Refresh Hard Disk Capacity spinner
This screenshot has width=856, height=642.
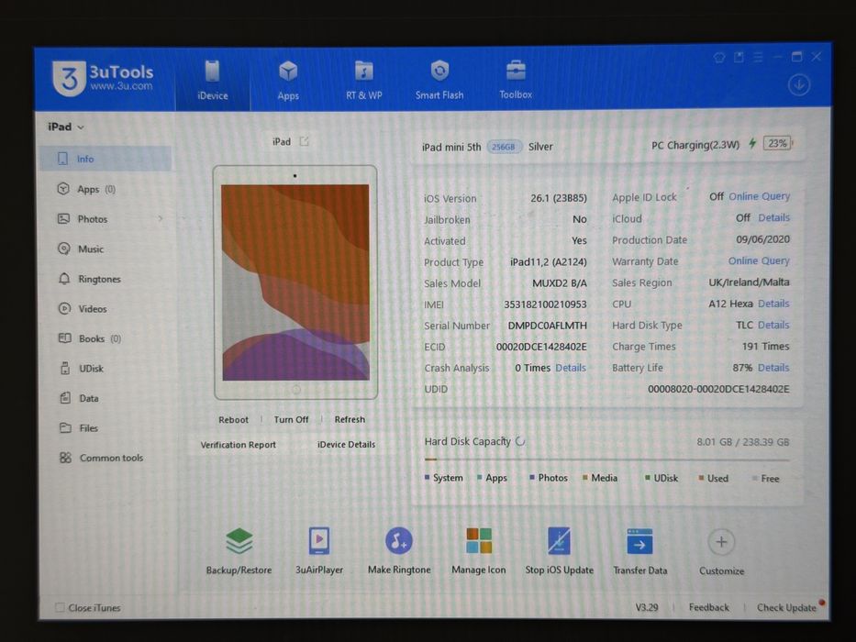pyautogui.click(x=520, y=441)
